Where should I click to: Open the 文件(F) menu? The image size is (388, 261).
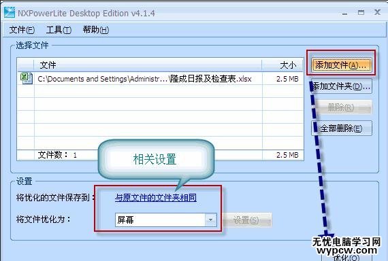22,30
